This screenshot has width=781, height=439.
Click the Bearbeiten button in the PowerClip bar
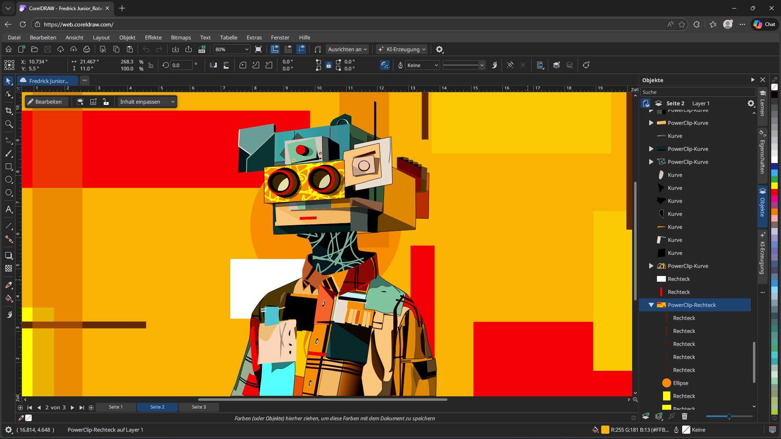[x=46, y=102]
